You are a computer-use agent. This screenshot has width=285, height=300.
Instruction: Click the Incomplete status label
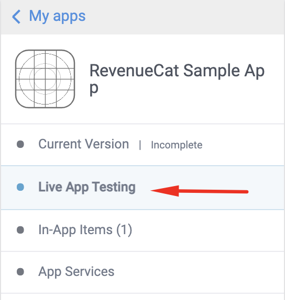177,145
